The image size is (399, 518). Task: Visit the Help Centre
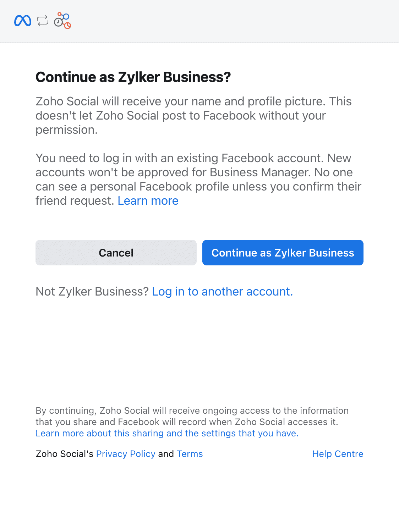point(338,454)
